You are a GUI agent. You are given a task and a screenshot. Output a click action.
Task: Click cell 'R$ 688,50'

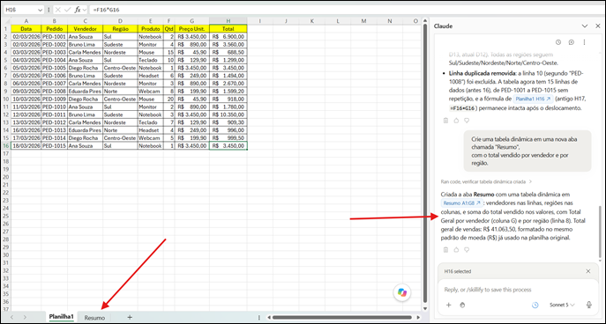pos(228,52)
